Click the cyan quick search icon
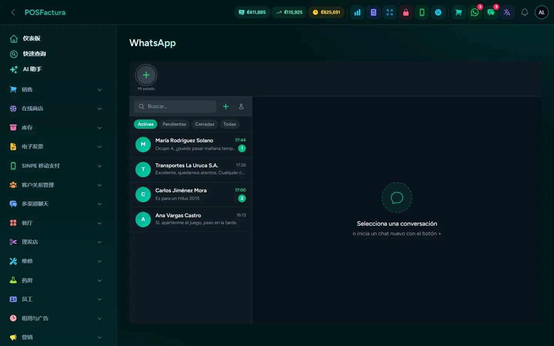 pos(438,12)
